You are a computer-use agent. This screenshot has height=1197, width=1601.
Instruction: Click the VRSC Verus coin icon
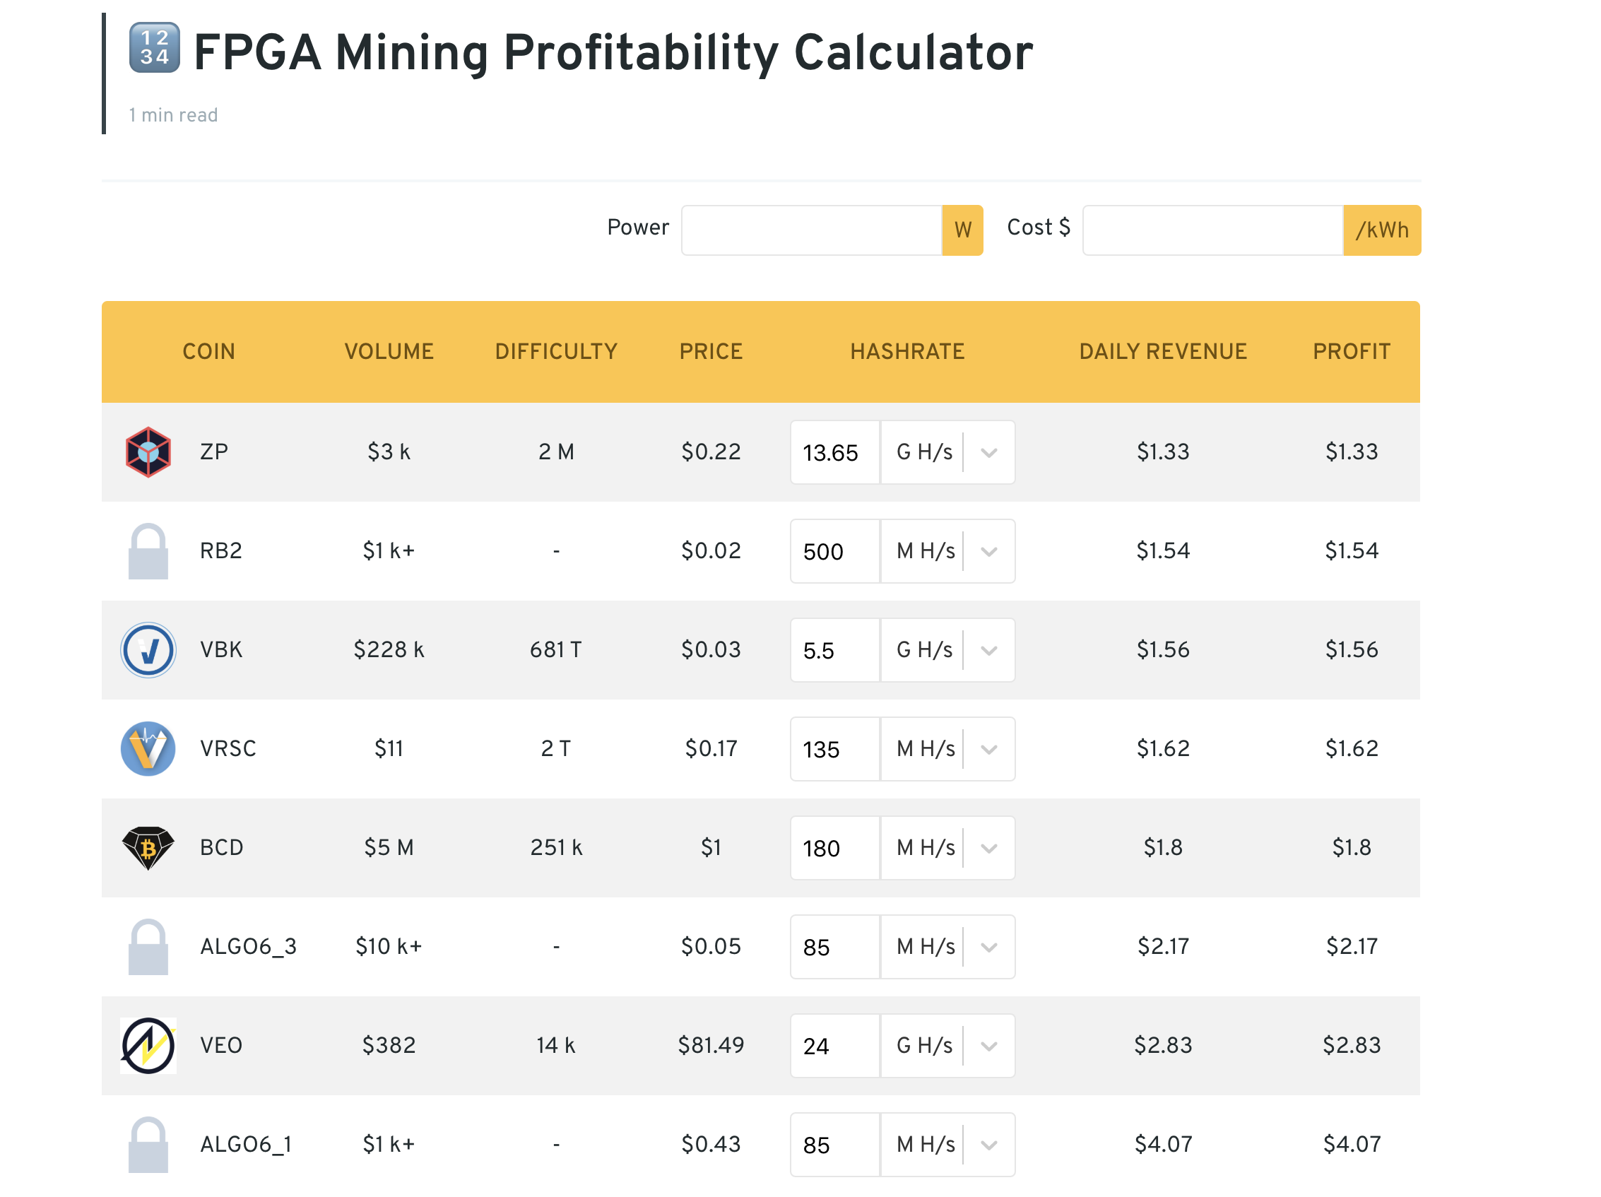[x=148, y=749]
